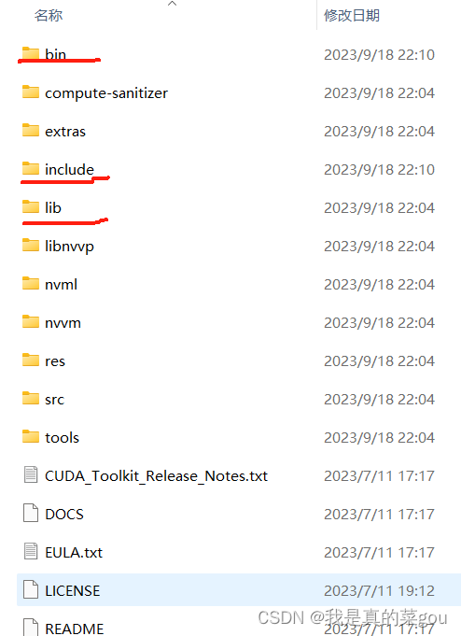461x636 pixels.
Task: Click the extras folder icon
Action: coord(31,130)
